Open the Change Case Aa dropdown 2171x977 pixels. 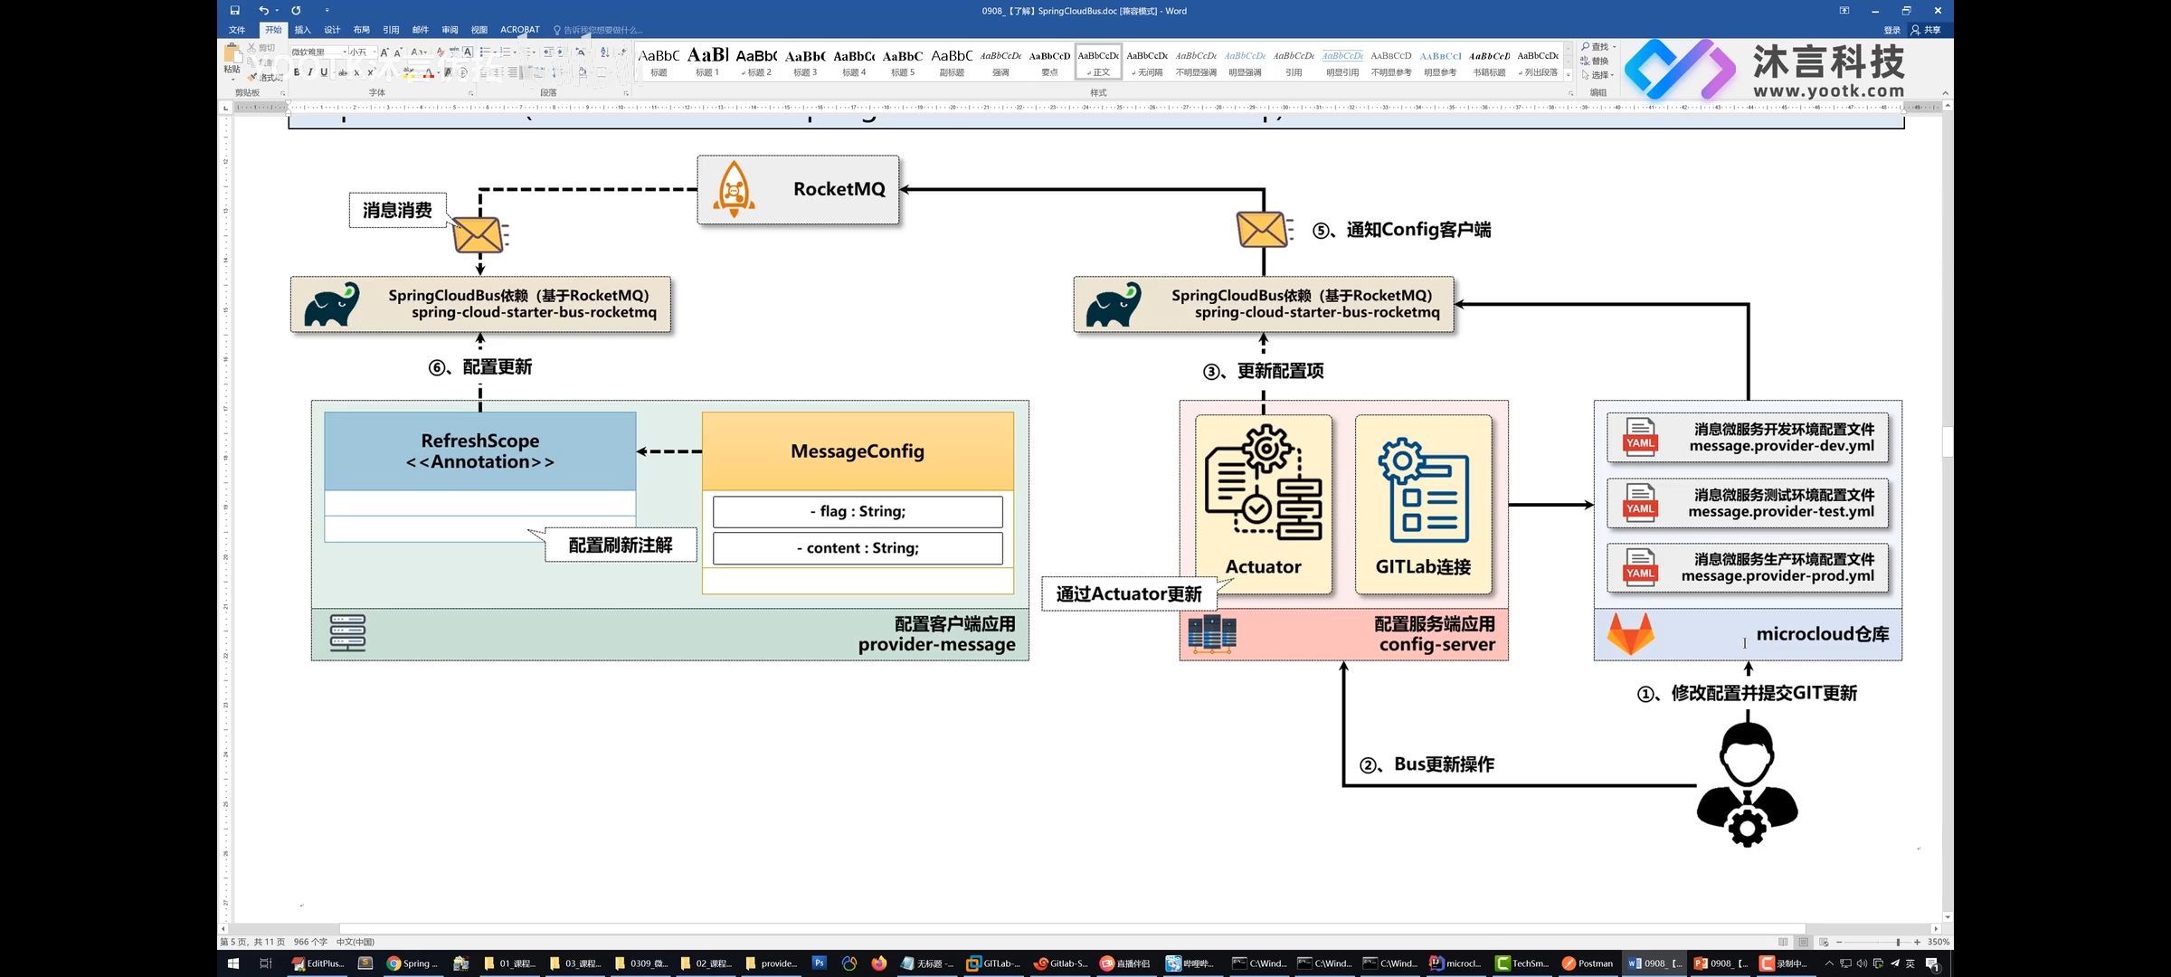[x=418, y=52]
